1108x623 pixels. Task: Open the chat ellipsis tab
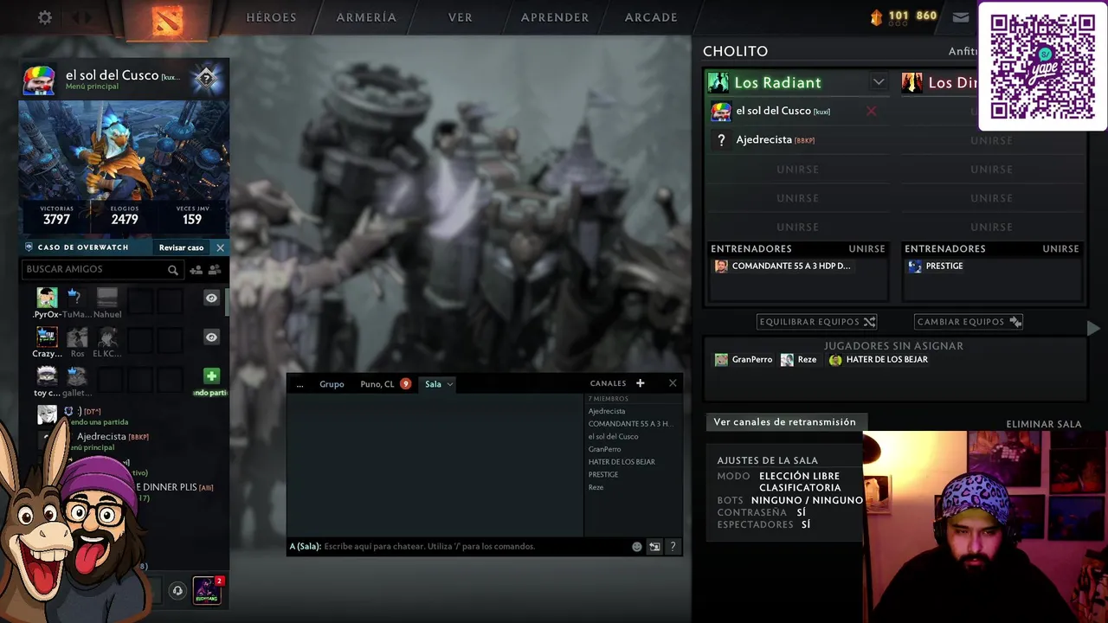(x=300, y=384)
